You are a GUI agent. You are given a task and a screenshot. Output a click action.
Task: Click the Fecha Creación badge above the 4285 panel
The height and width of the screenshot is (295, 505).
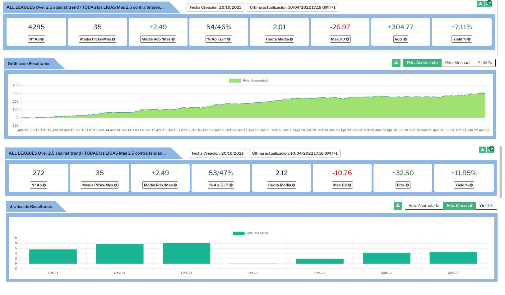pyautogui.click(x=215, y=7)
